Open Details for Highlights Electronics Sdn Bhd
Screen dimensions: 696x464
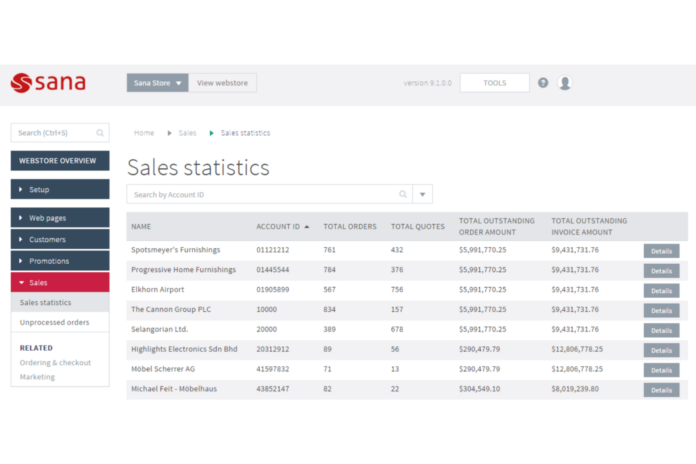coord(661,350)
